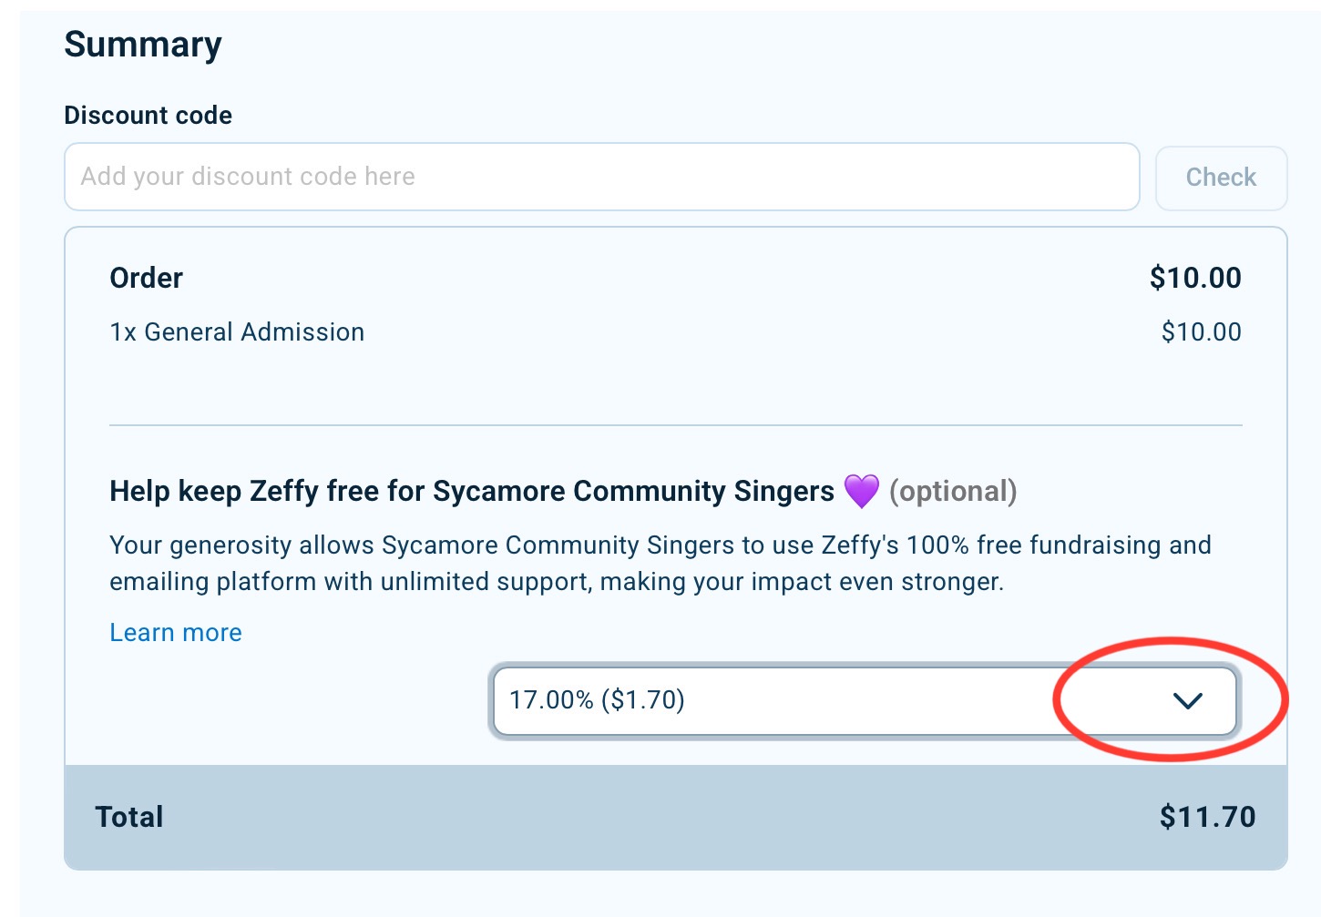Click the $11.70 total amount
The height and width of the screenshot is (917, 1321).
(1207, 817)
